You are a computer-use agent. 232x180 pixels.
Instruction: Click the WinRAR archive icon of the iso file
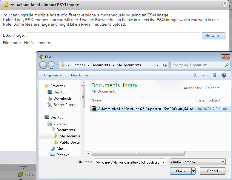(x=94, y=109)
